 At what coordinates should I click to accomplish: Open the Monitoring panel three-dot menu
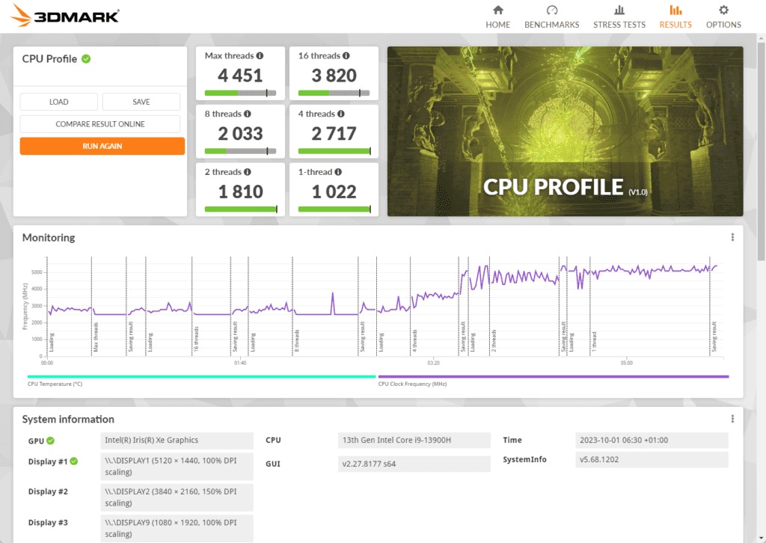[x=732, y=238]
